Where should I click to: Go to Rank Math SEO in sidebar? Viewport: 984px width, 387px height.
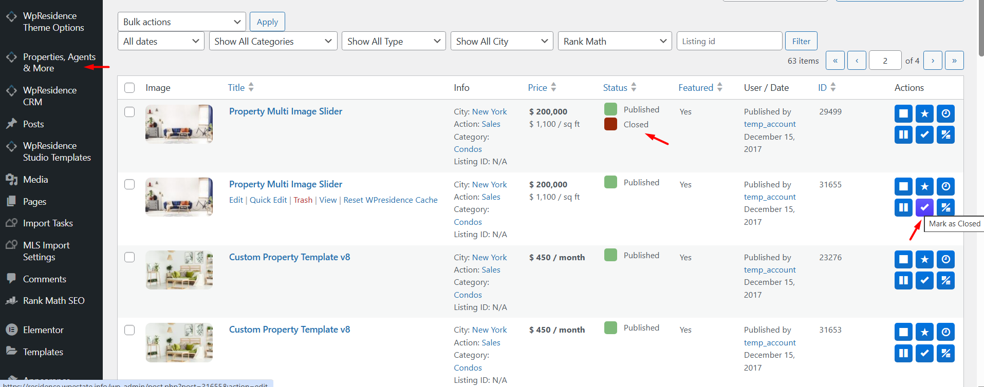coord(53,301)
